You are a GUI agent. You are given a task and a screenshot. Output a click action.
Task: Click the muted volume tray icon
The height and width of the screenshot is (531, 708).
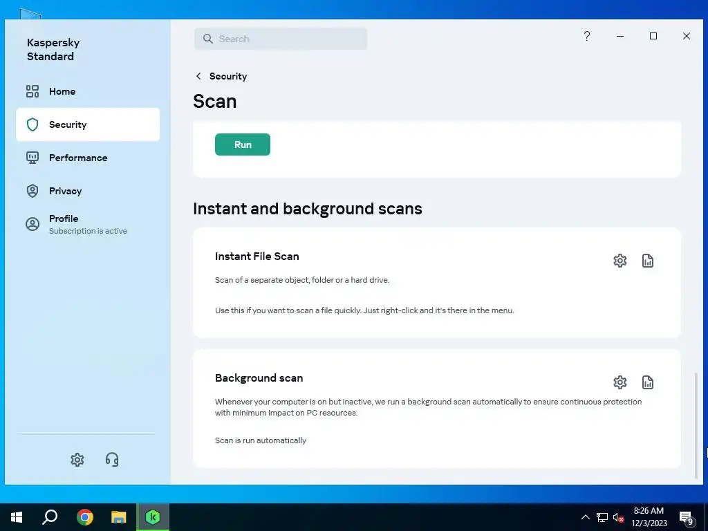pyautogui.click(x=619, y=517)
